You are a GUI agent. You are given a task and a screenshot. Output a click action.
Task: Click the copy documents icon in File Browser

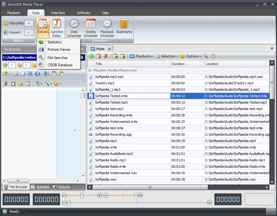54,73
